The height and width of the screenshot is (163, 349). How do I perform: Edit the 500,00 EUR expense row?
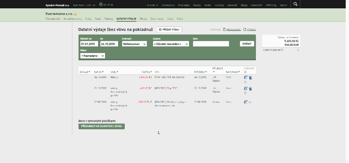click(246, 102)
